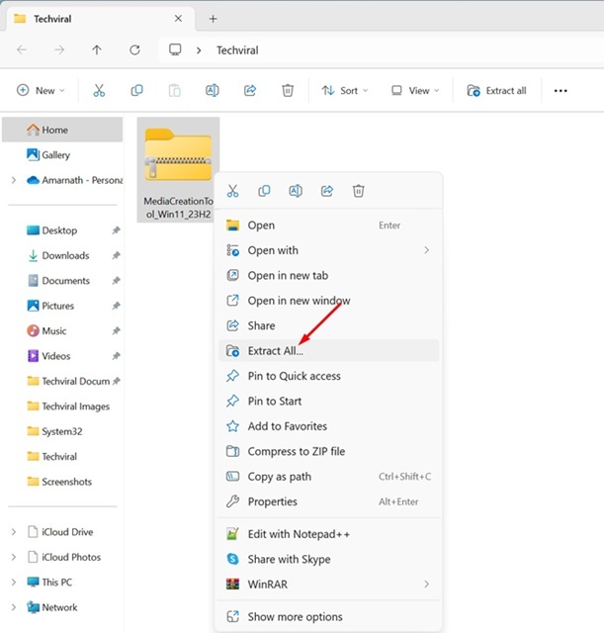Refresh the current folder view
Screen dimensions: 604x633
tap(134, 50)
